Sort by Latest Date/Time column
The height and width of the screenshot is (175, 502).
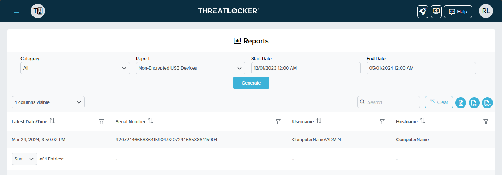[52, 121]
